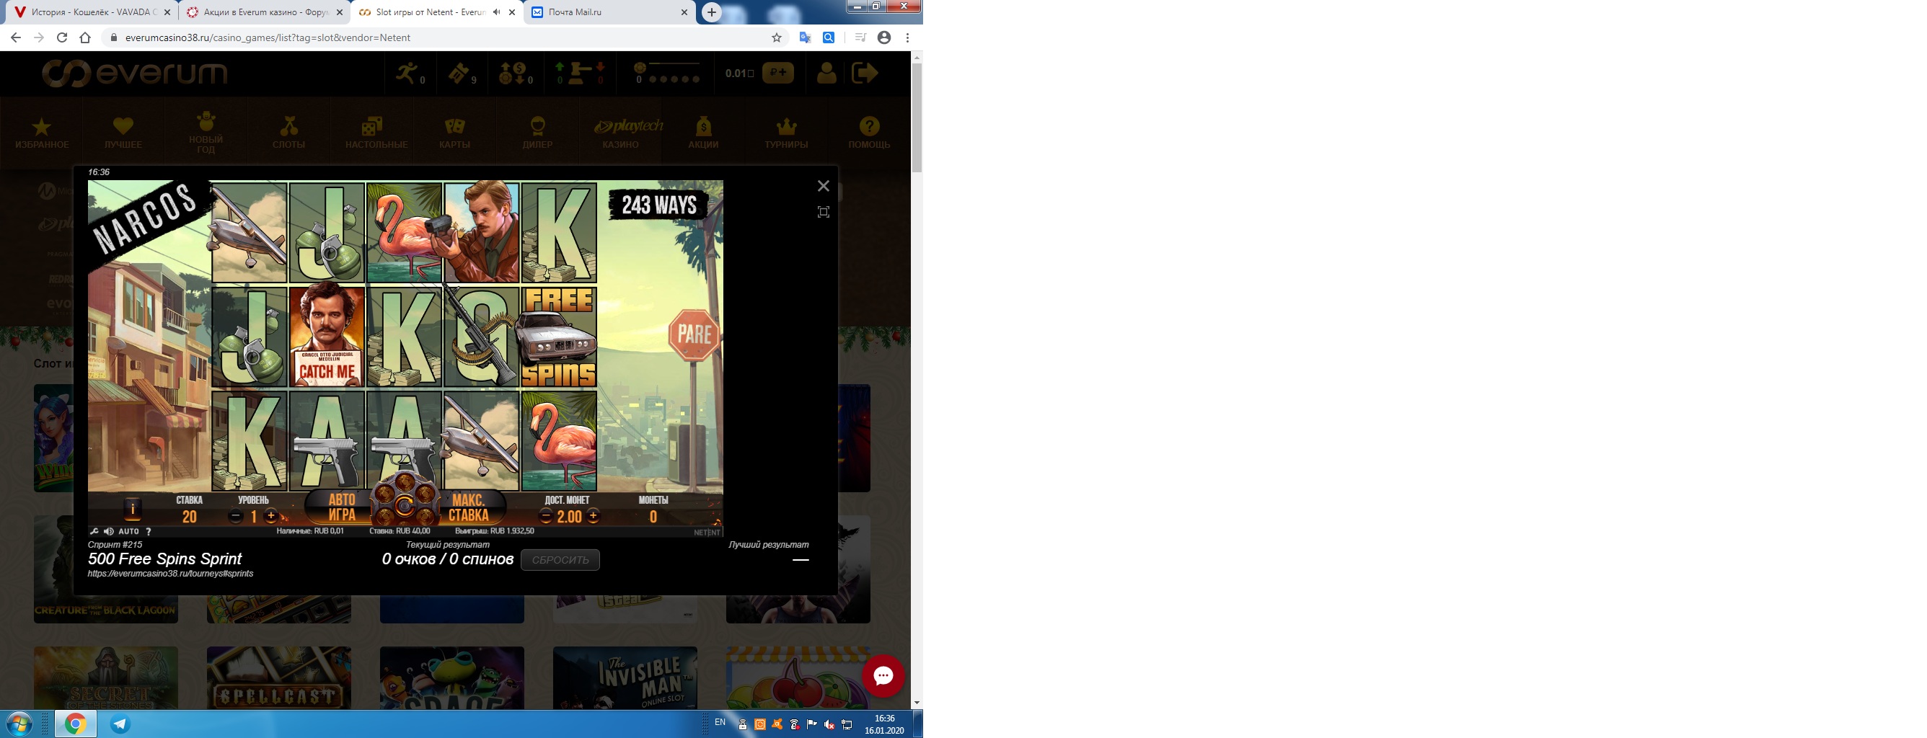
Task: Open The Invisible Man game thumbnail
Action: point(625,677)
